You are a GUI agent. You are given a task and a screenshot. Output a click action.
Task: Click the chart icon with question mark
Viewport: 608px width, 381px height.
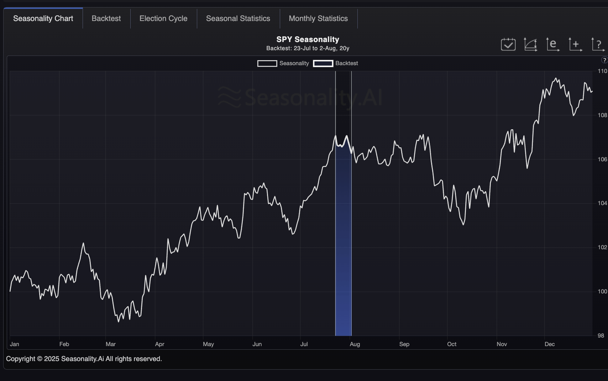[598, 45]
